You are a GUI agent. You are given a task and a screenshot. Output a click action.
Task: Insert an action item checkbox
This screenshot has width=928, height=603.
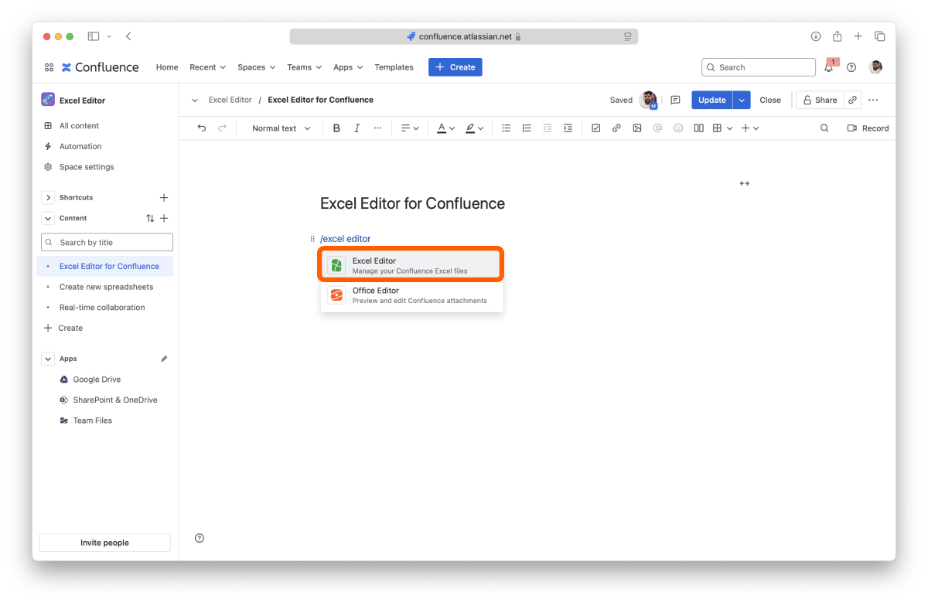[595, 128]
